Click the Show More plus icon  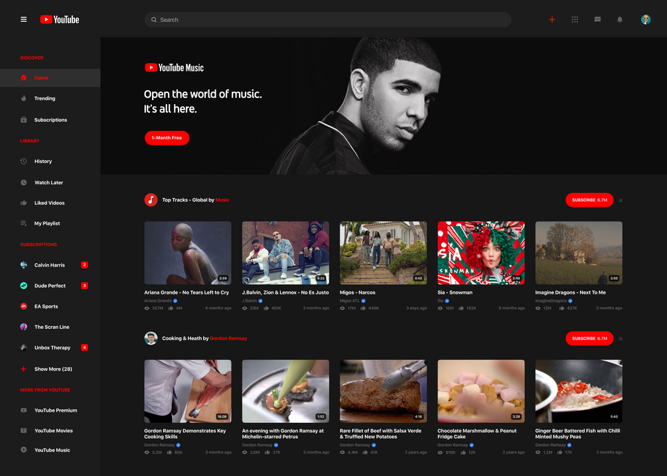coord(24,369)
